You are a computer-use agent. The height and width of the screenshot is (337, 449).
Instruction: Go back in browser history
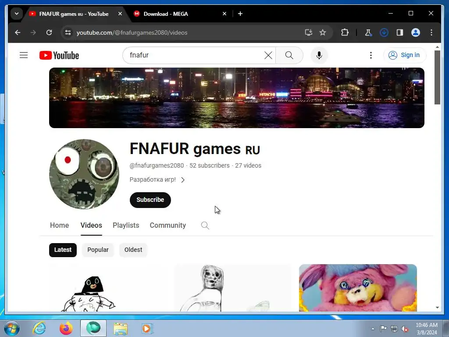coord(18,32)
